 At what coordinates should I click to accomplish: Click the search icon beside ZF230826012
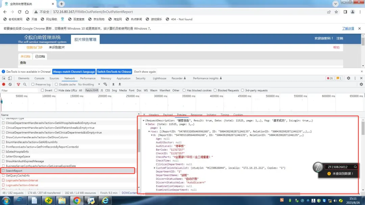(x=355, y=167)
